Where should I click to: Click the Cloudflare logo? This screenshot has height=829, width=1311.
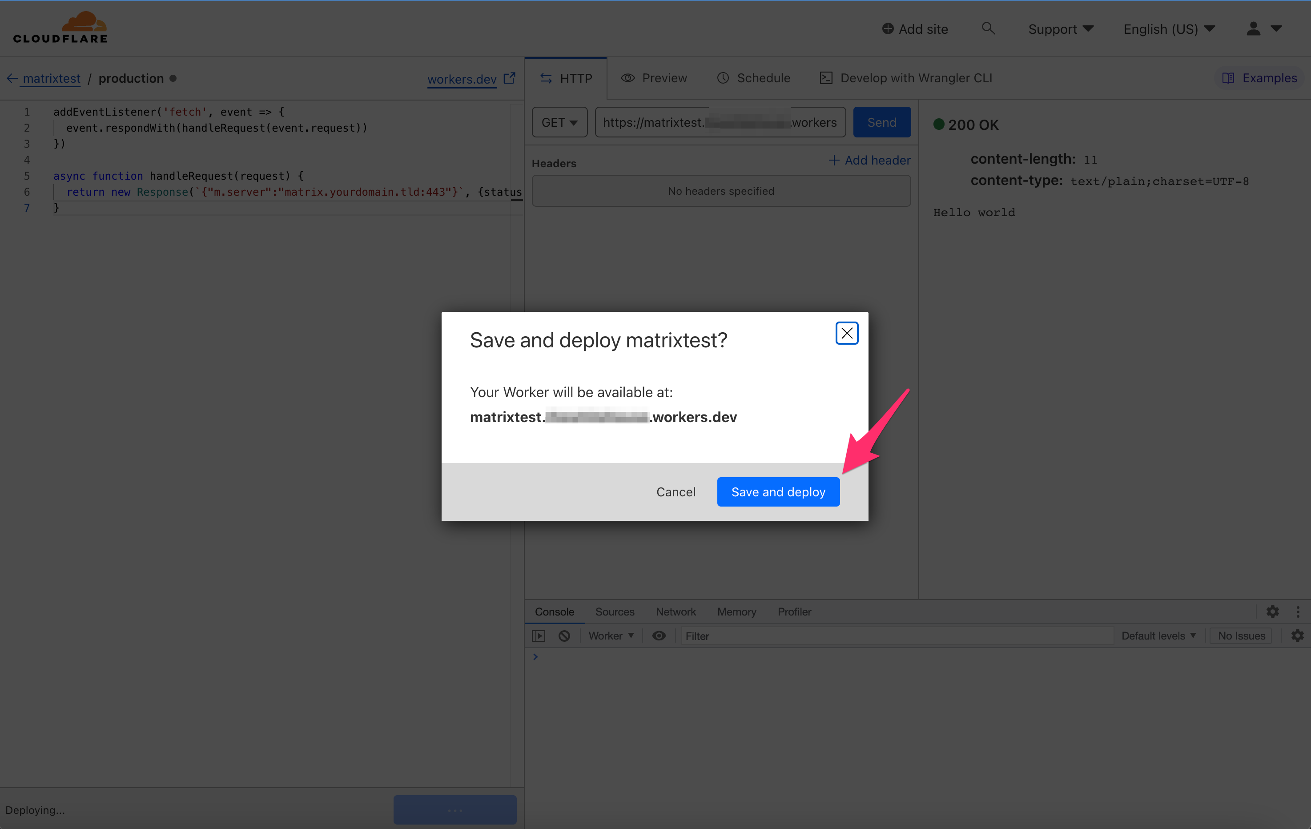tap(60, 28)
